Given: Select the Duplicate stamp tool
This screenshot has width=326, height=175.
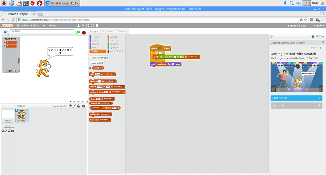Looking at the screenshot, I should tap(78, 25).
